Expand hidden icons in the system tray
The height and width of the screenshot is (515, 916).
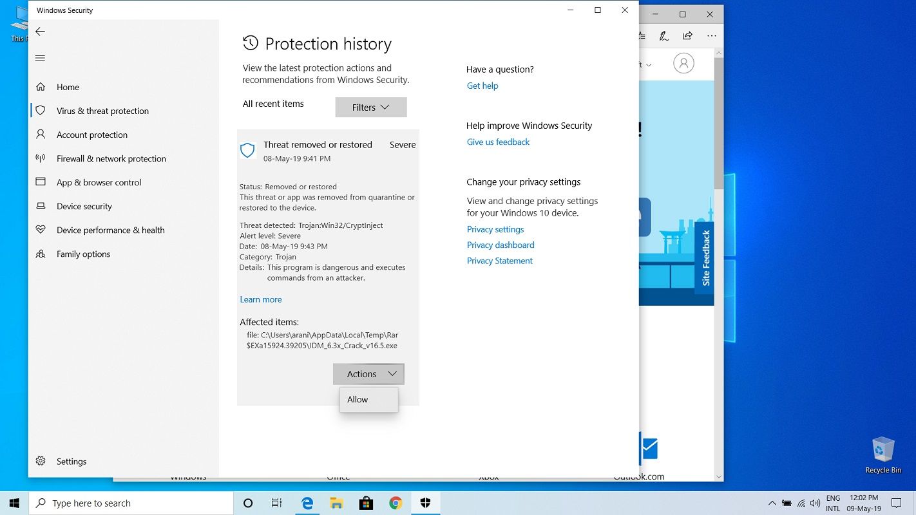coord(772,503)
